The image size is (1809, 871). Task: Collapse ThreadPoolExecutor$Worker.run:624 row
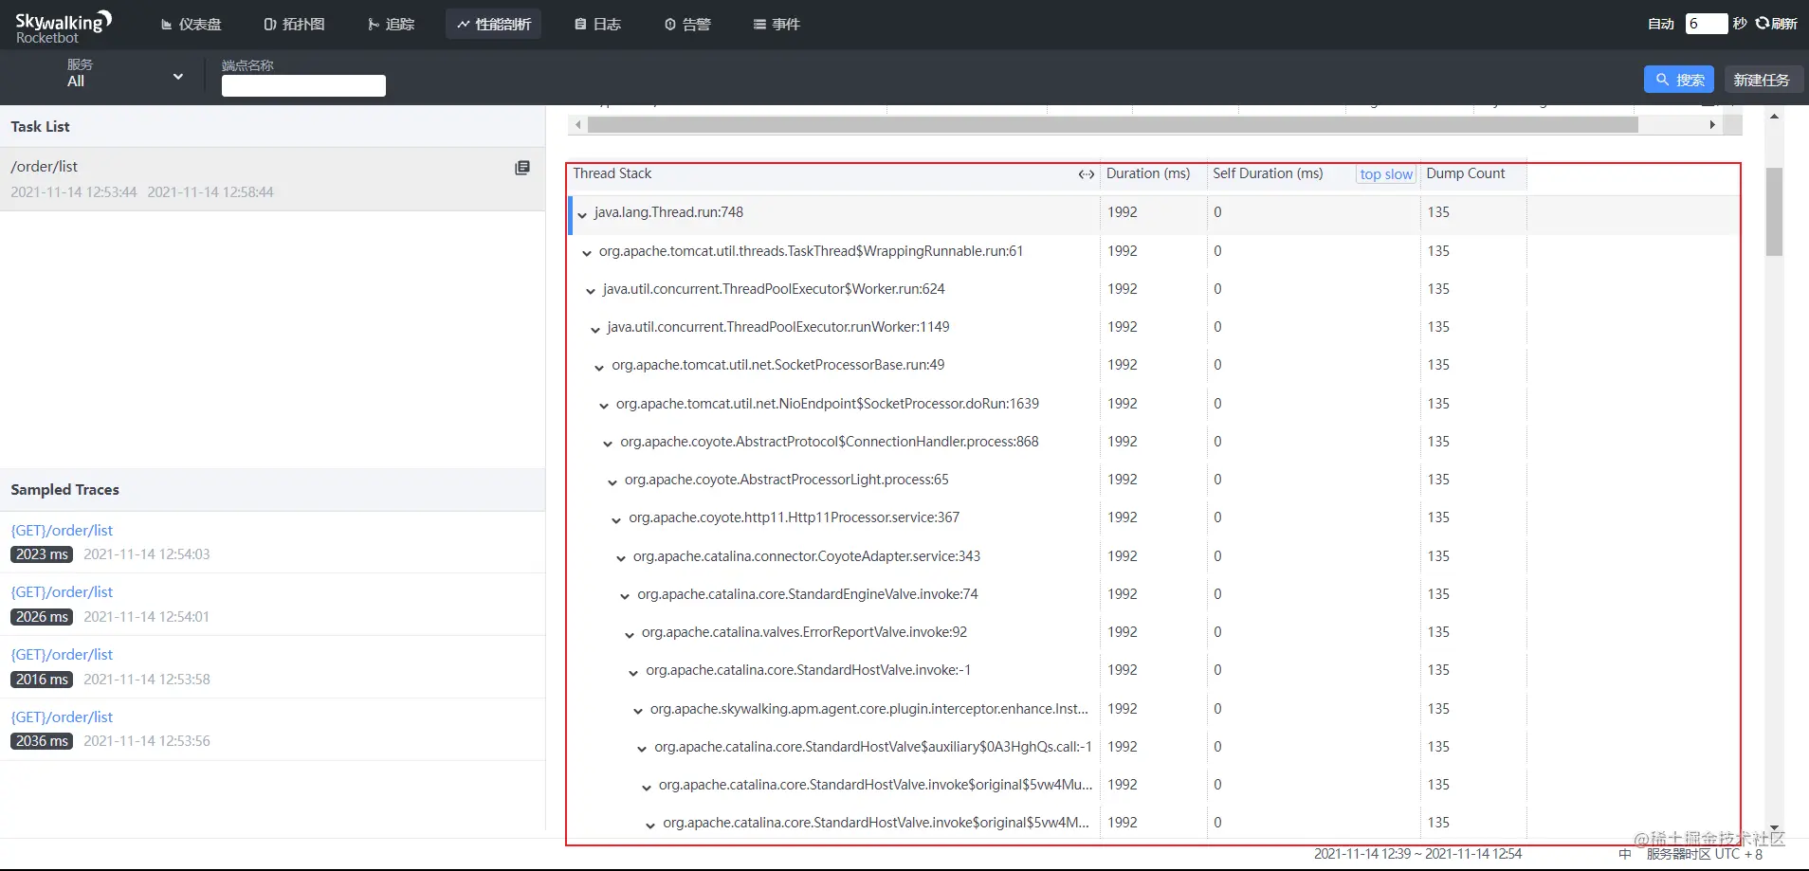[x=591, y=291]
